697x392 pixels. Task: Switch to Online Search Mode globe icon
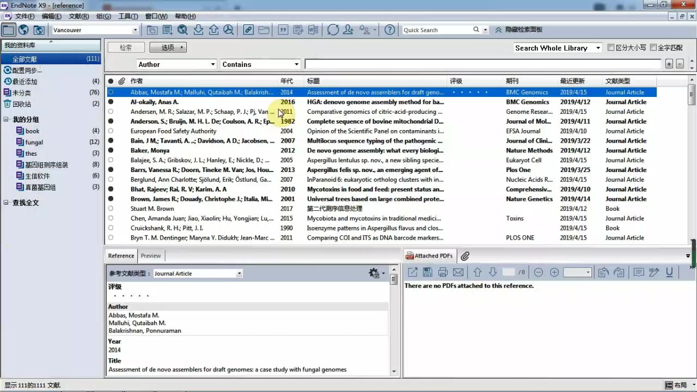(23, 30)
